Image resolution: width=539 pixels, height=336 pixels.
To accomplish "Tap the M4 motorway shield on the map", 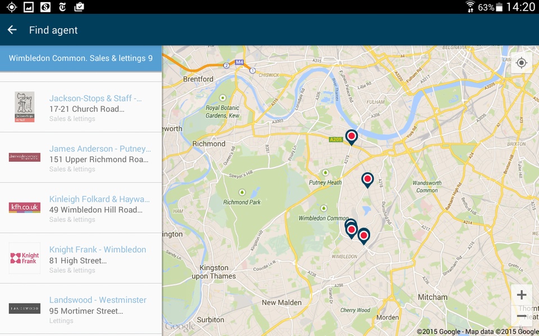I will click(239, 62).
